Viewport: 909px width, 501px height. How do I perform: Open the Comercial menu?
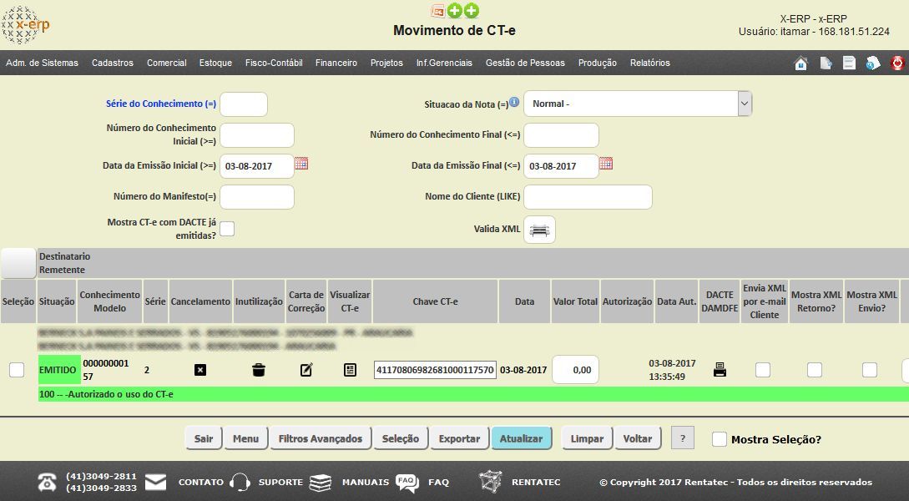pos(166,63)
